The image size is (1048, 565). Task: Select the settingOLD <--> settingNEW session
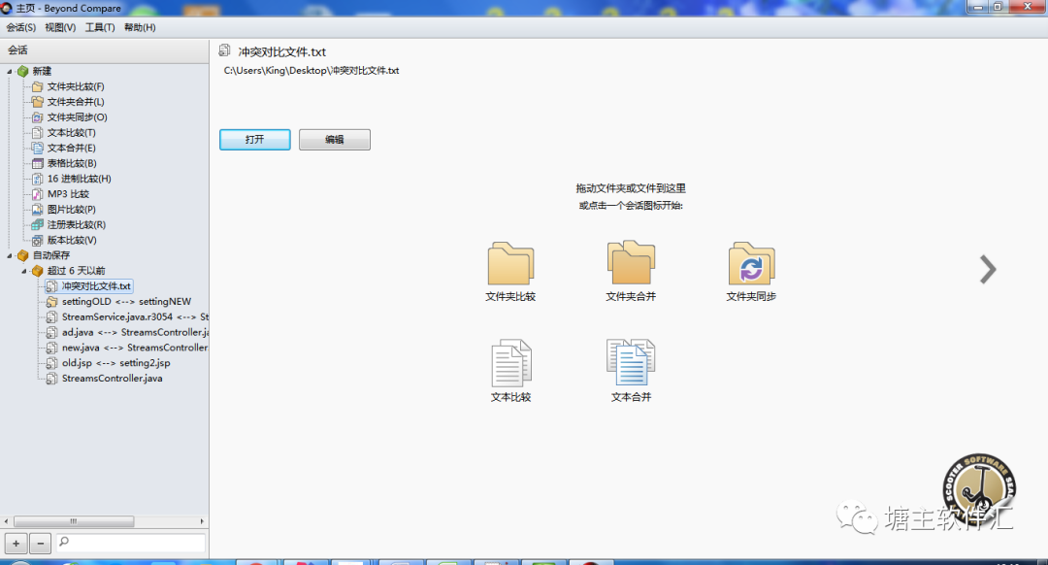point(126,302)
